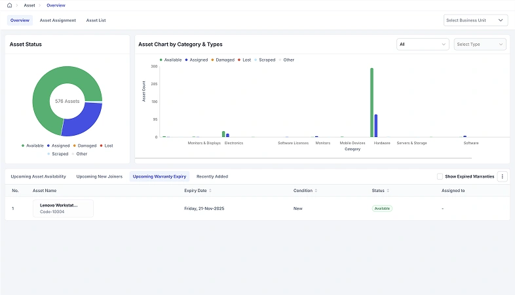Sort by Status column icon
Image resolution: width=515 pixels, height=295 pixels.
389,191
